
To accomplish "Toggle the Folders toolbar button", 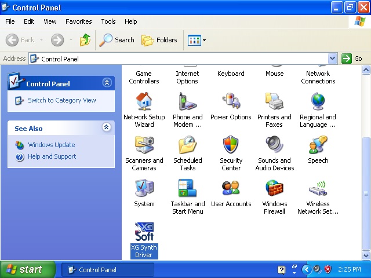I will (x=159, y=40).
